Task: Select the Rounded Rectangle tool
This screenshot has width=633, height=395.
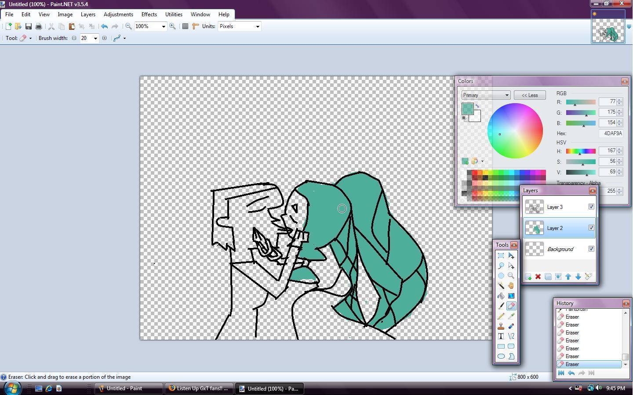Action: pos(511,346)
